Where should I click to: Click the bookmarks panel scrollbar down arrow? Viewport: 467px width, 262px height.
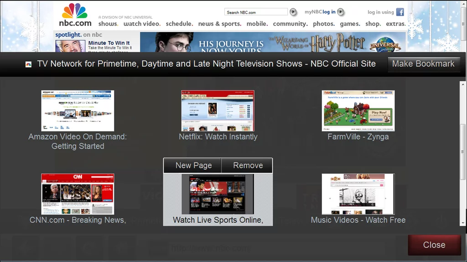(462, 223)
